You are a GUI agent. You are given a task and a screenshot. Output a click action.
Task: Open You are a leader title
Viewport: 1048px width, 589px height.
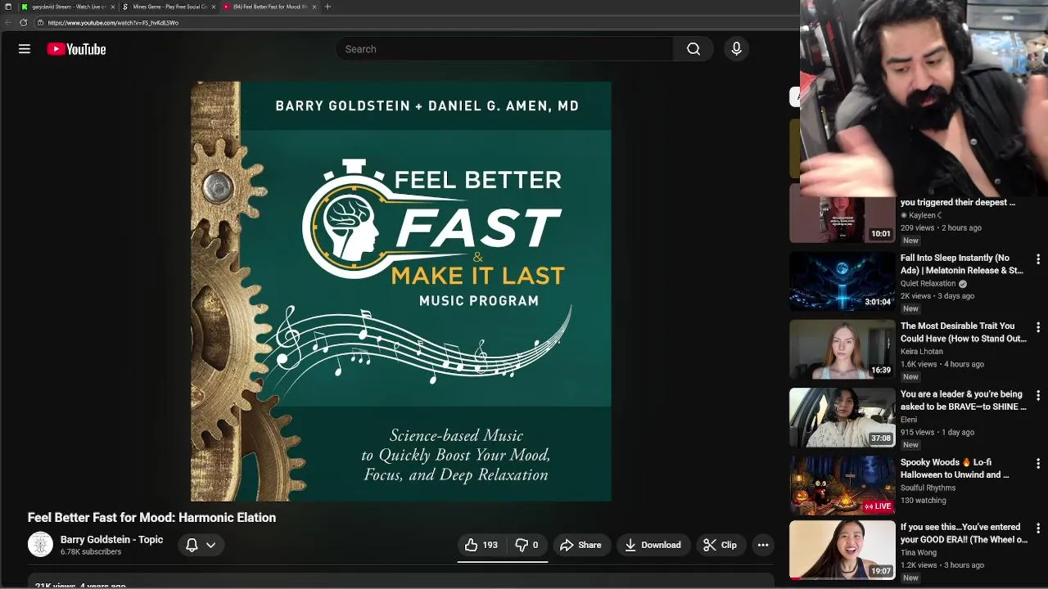coord(964,400)
